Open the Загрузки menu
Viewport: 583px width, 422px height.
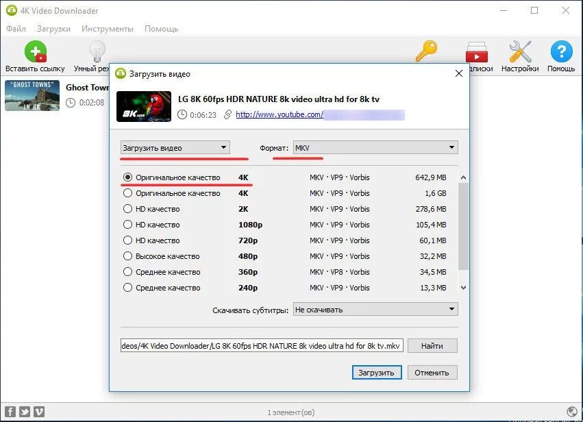coord(53,29)
